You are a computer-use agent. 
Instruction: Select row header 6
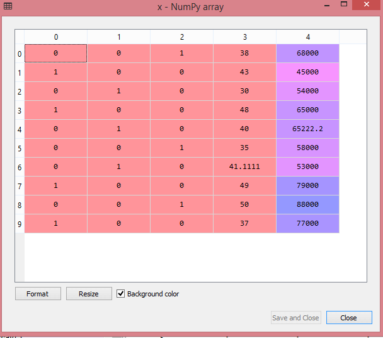point(20,167)
